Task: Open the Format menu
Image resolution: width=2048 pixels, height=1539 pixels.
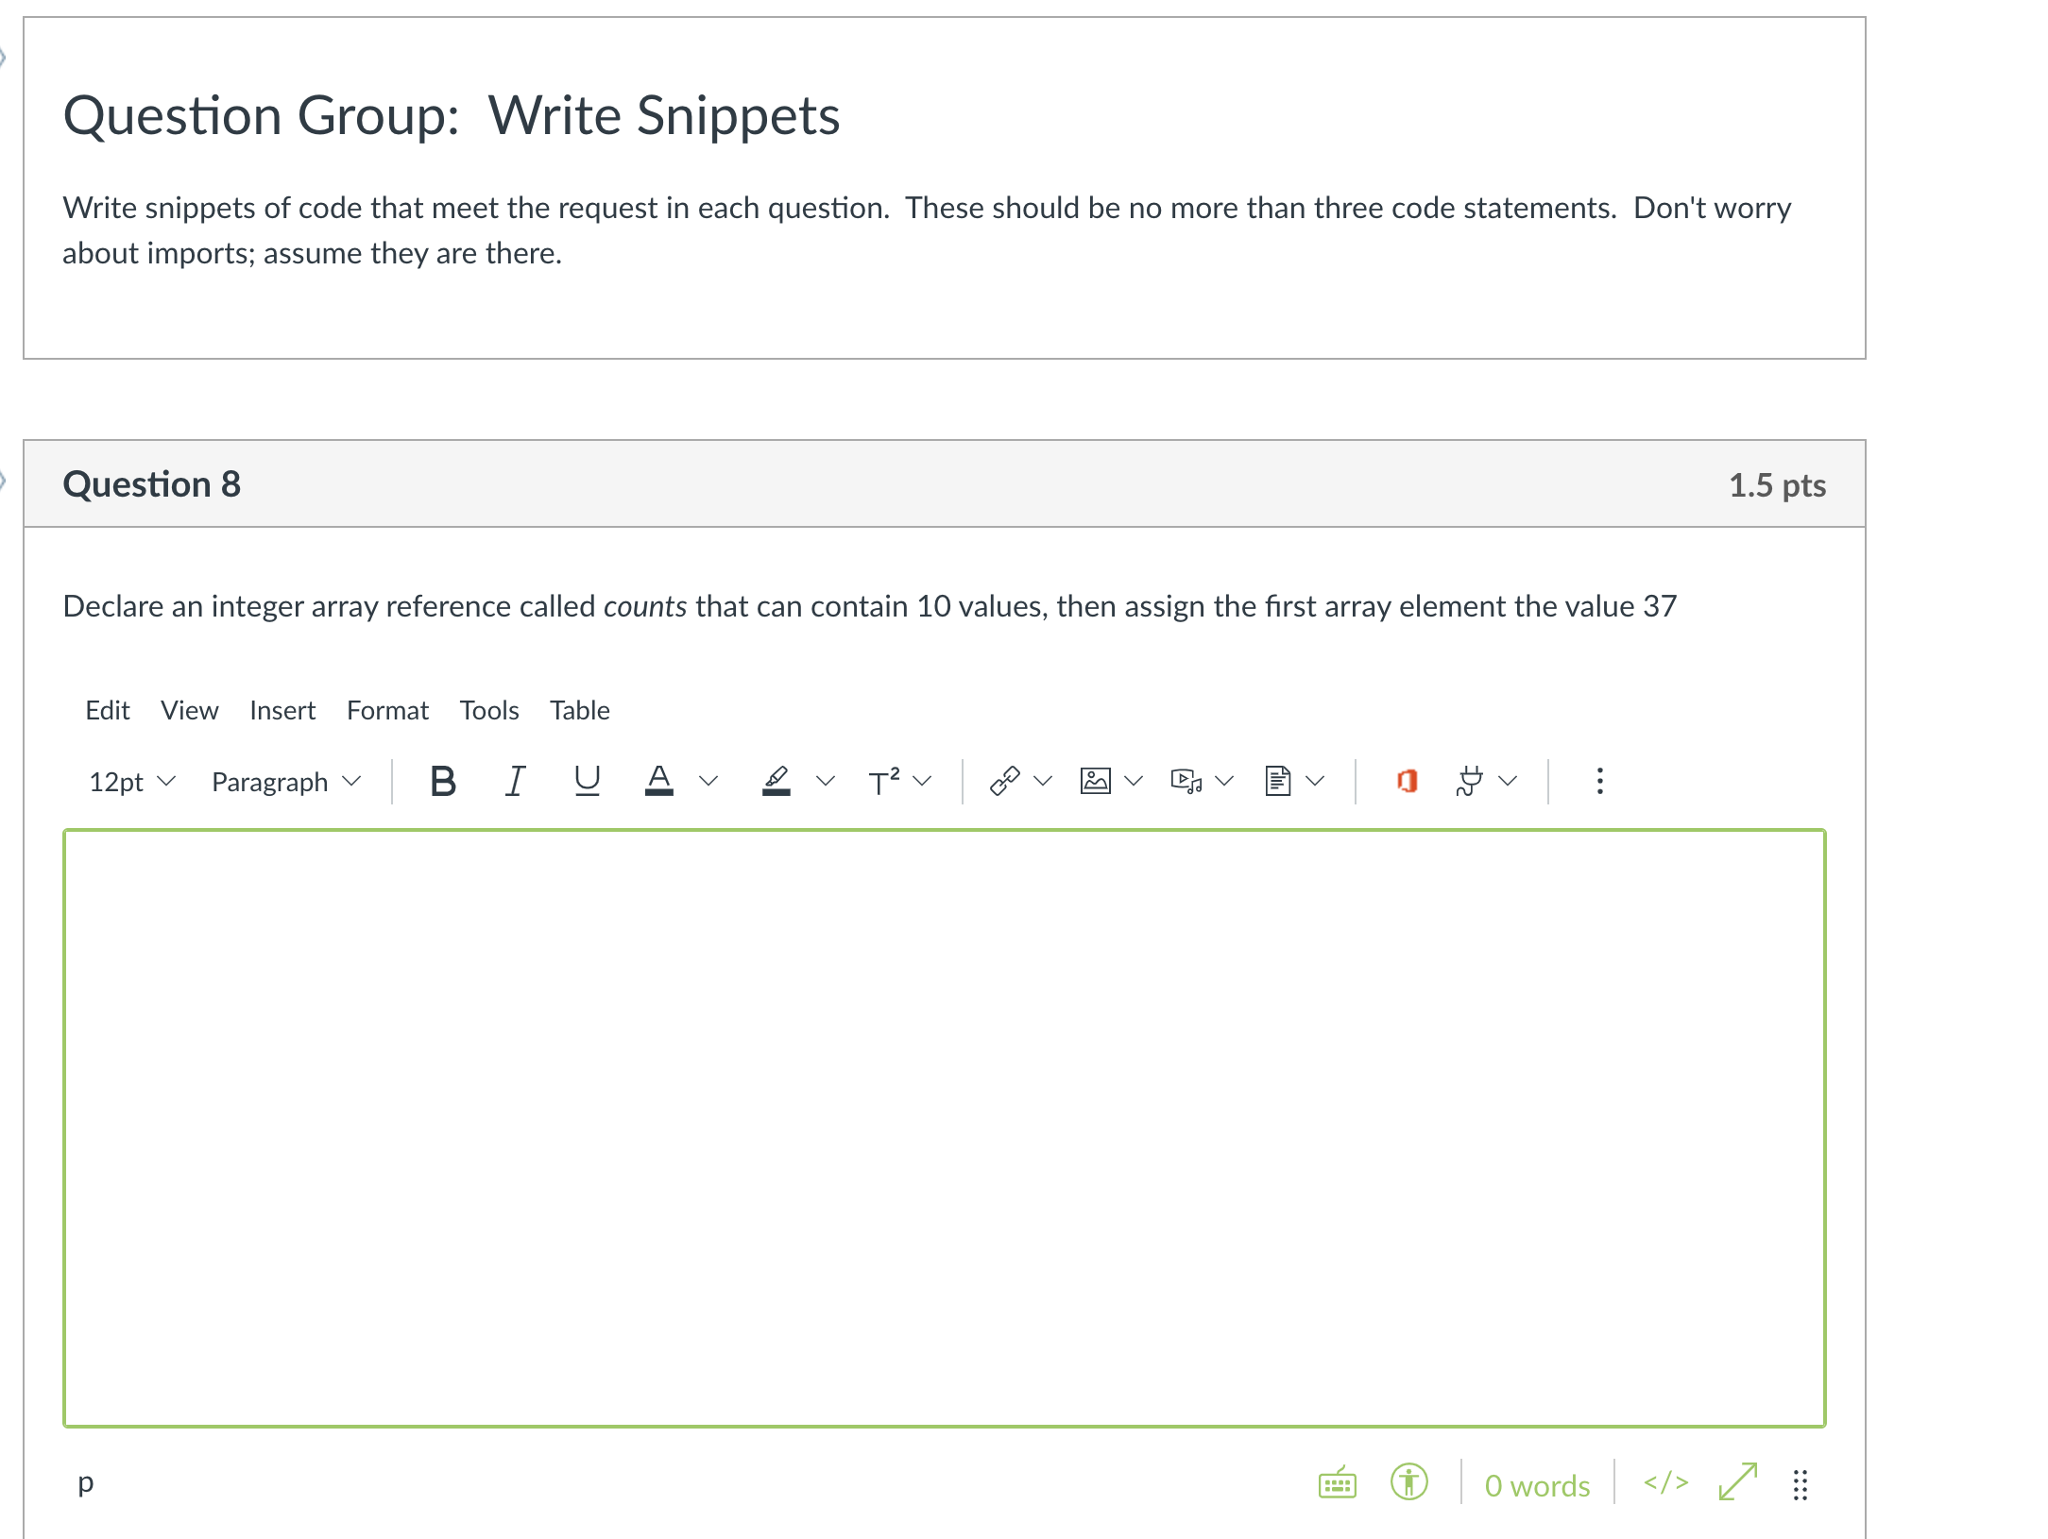Action: 387,710
